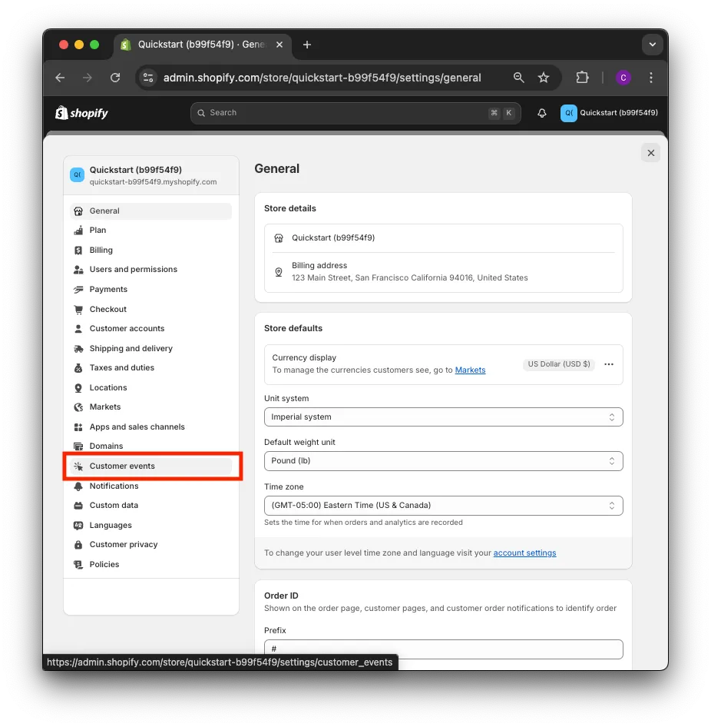711x727 pixels.
Task: Open the General settings page
Action: 151,211
